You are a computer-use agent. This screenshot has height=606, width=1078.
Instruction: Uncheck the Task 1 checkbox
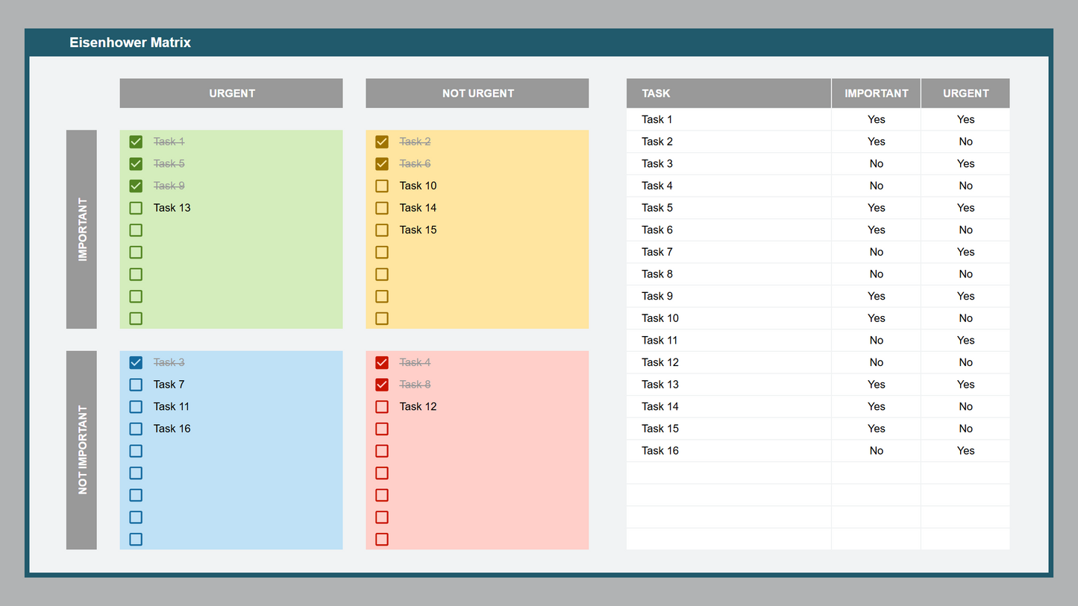136,142
